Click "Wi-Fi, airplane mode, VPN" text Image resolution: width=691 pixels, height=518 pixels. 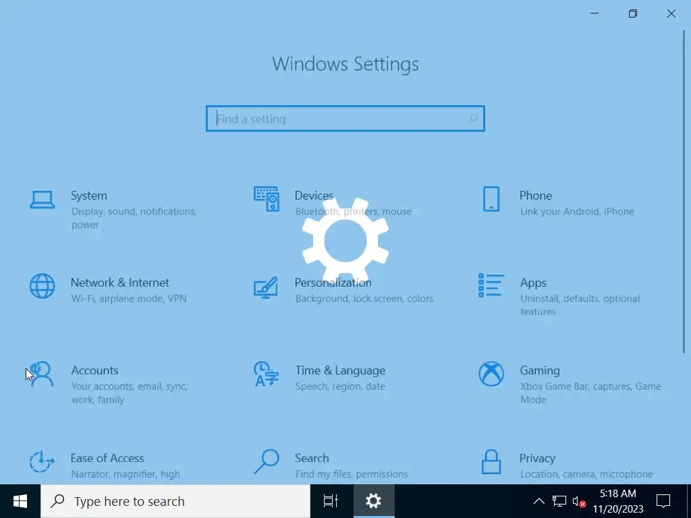(129, 299)
